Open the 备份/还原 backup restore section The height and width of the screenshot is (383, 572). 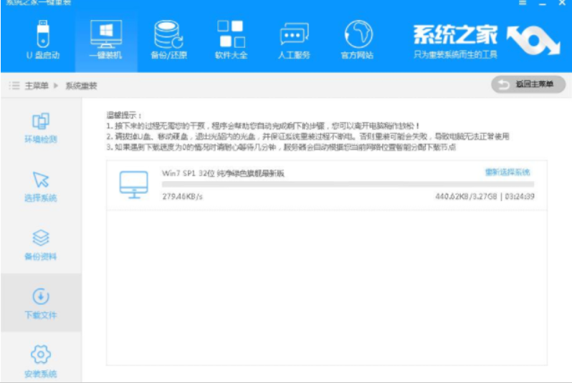(168, 39)
